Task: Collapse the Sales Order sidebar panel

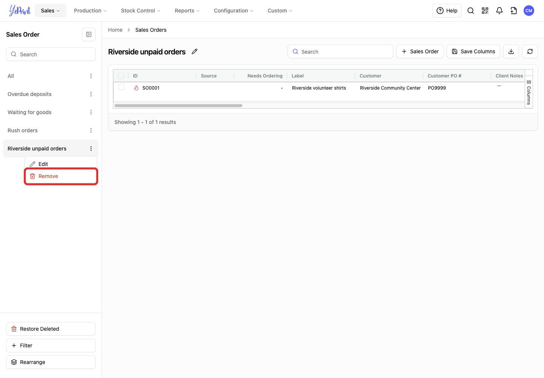Action: (89, 34)
